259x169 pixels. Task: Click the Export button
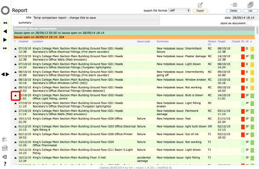click(200, 11)
